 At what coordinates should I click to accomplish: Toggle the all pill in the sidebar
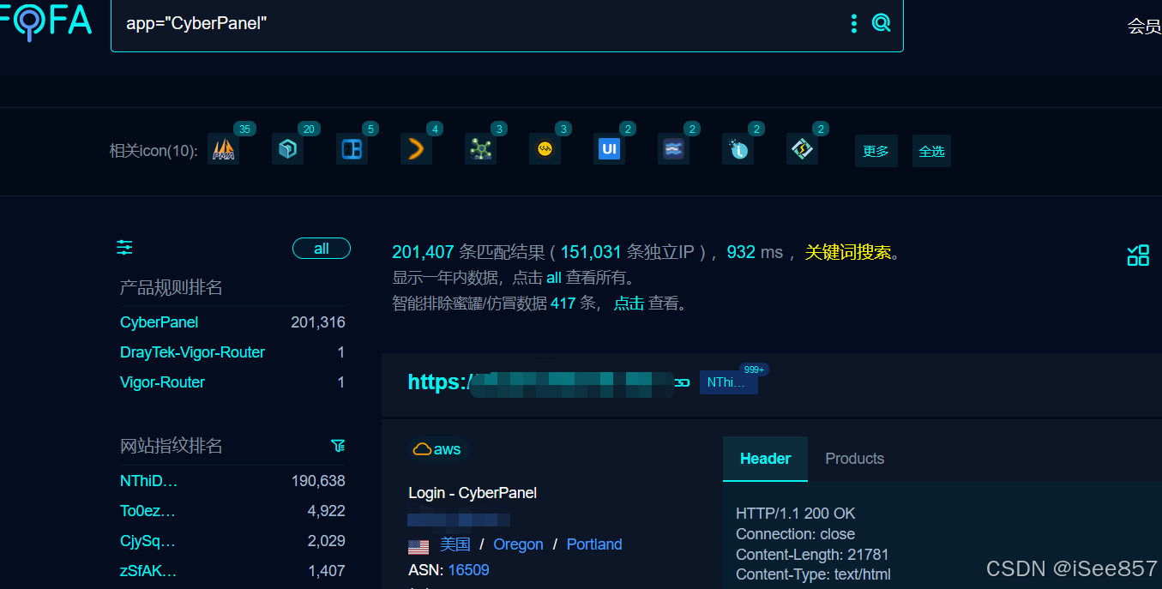322,249
